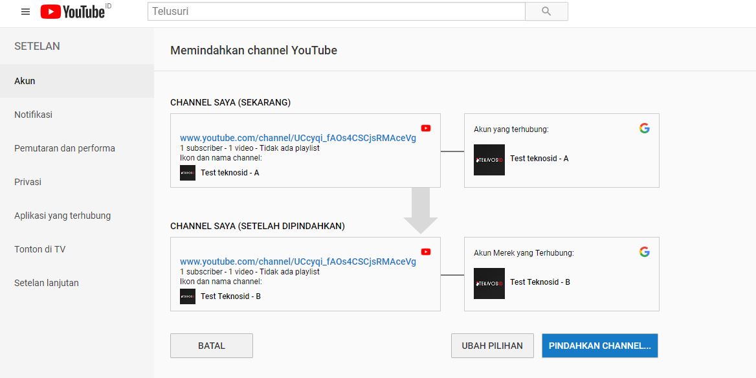Focus the Telusuri search field

336,12
